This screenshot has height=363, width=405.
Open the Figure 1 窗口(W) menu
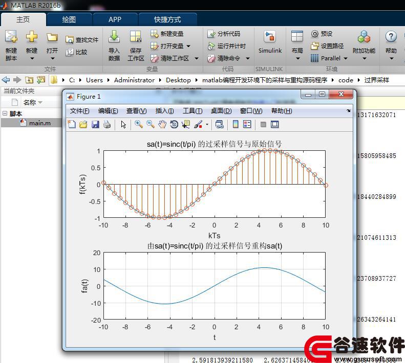(x=251, y=111)
